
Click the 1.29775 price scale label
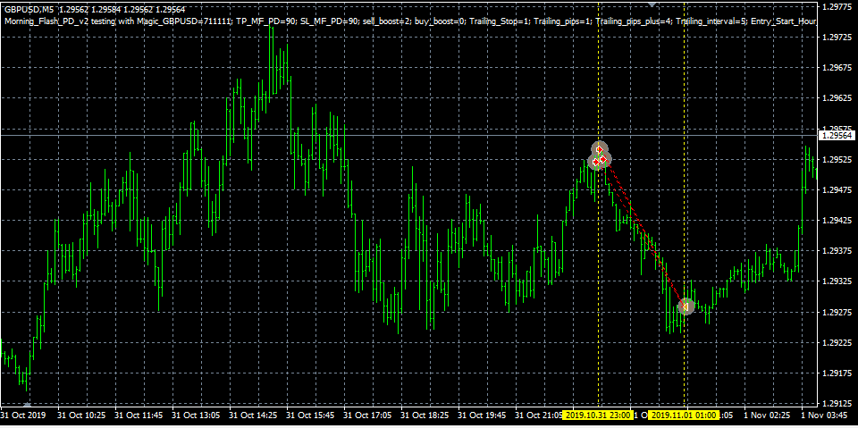click(835, 6)
